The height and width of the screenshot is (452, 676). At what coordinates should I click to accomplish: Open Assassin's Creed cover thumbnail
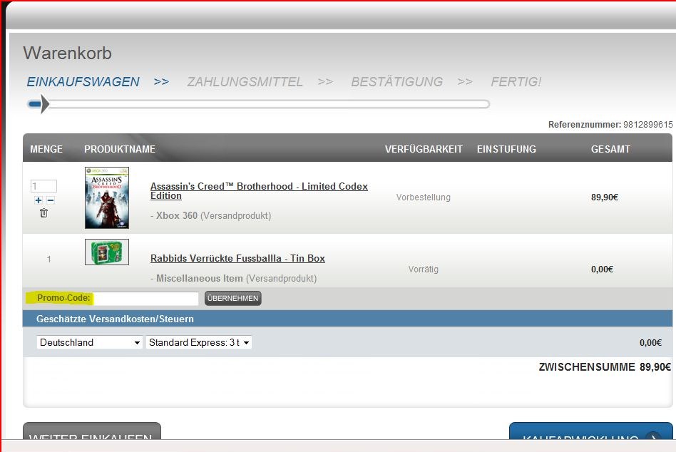coord(107,197)
